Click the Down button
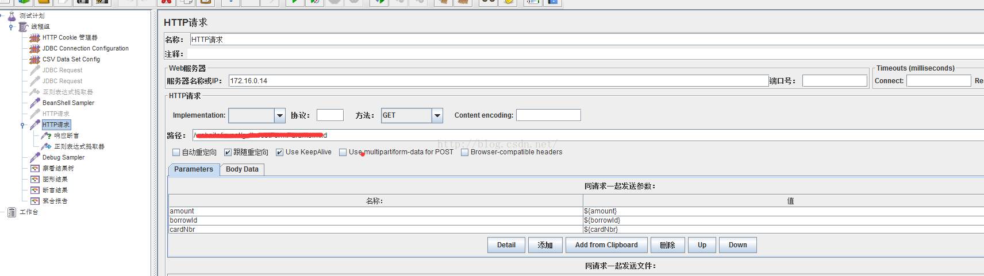Screen dimensions: 984x276 pos(738,245)
